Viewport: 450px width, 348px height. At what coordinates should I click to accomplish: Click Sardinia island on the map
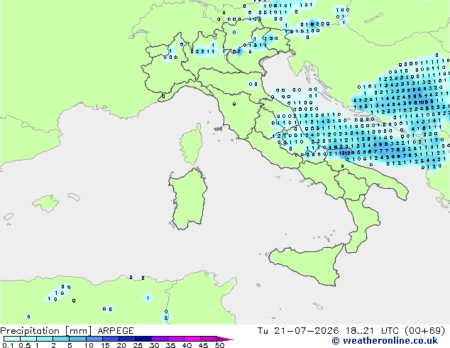(x=189, y=199)
